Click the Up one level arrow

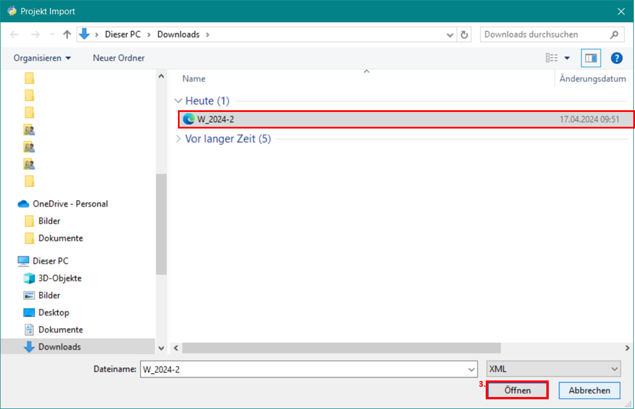(67, 34)
